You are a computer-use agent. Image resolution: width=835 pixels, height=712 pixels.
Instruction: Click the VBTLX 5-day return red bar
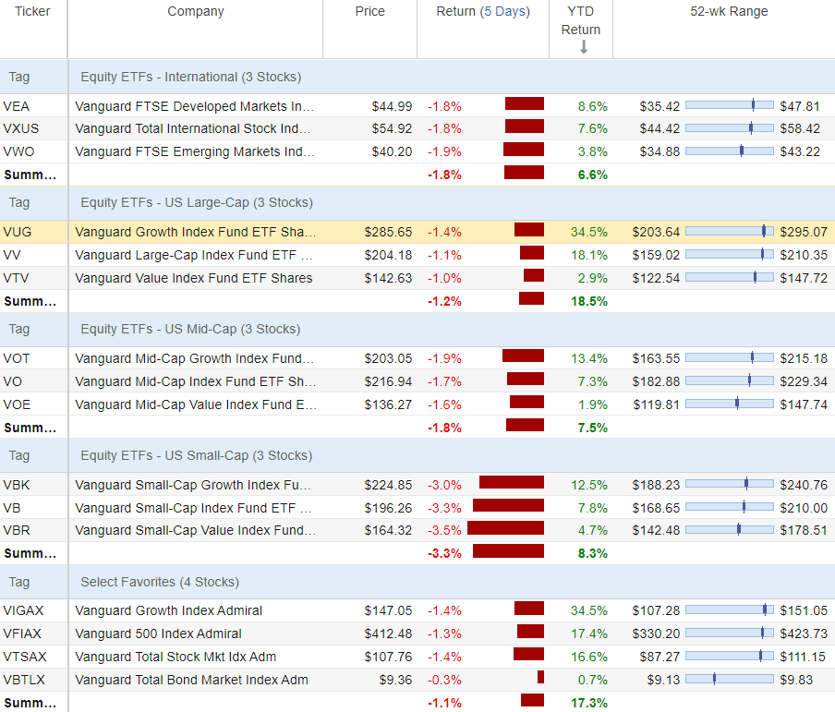tap(540, 677)
